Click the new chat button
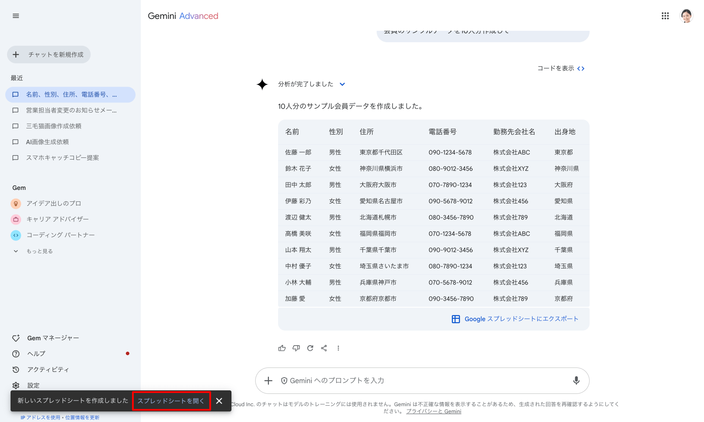The height and width of the screenshot is (422, 704). point(49,55)
